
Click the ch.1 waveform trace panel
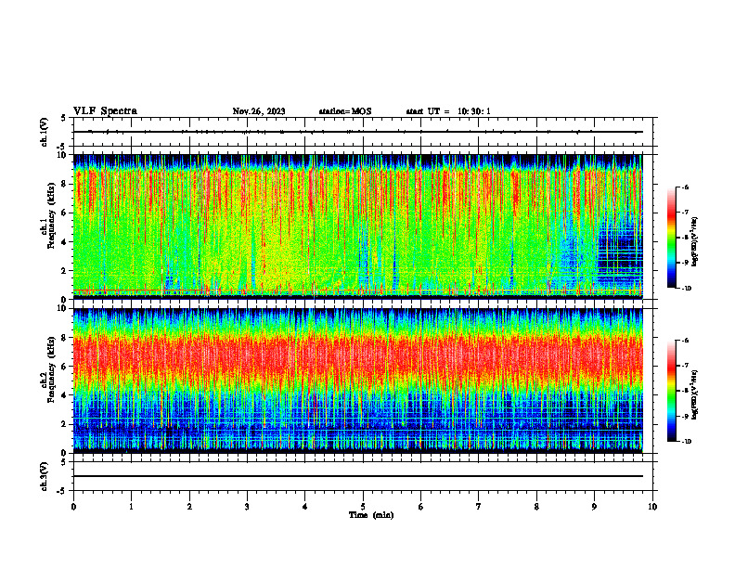coord(363,132)
